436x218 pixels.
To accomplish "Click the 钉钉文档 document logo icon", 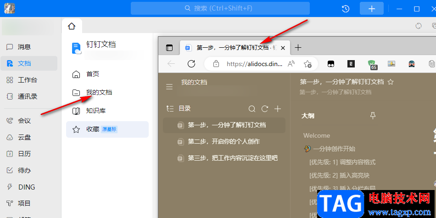I will [x=77, y=48].
